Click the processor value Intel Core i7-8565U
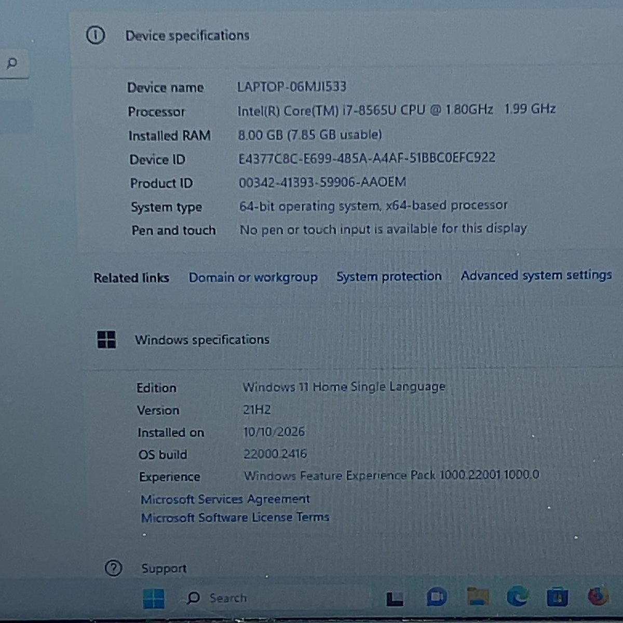 tap(397, 110)
